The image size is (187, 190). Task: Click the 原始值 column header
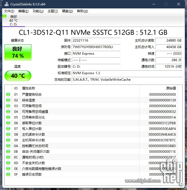158,88
